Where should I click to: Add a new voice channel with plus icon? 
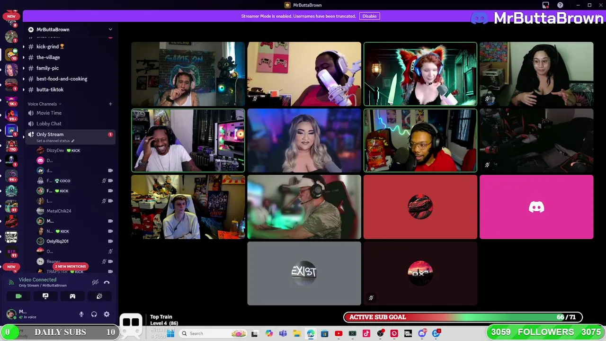(x=110, y=104)
